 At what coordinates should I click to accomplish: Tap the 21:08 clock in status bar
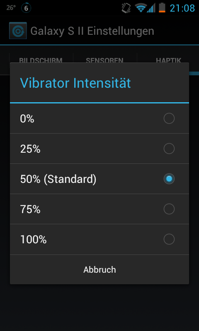tap(182, 8)
